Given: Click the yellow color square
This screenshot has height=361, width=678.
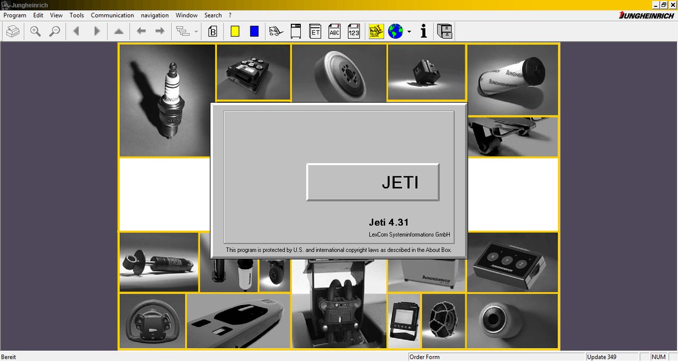Looking at the screenshot, I should [235, 31].
